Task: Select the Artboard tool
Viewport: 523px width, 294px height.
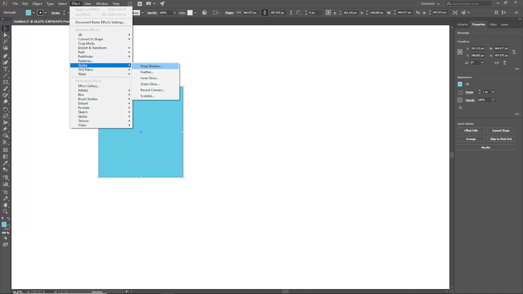Action: (5, 192)
